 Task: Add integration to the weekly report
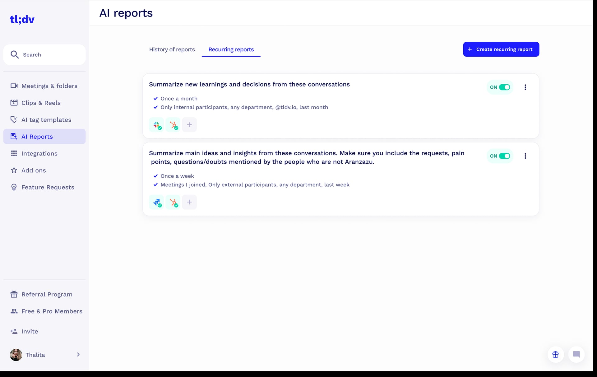tap(189, 202)
